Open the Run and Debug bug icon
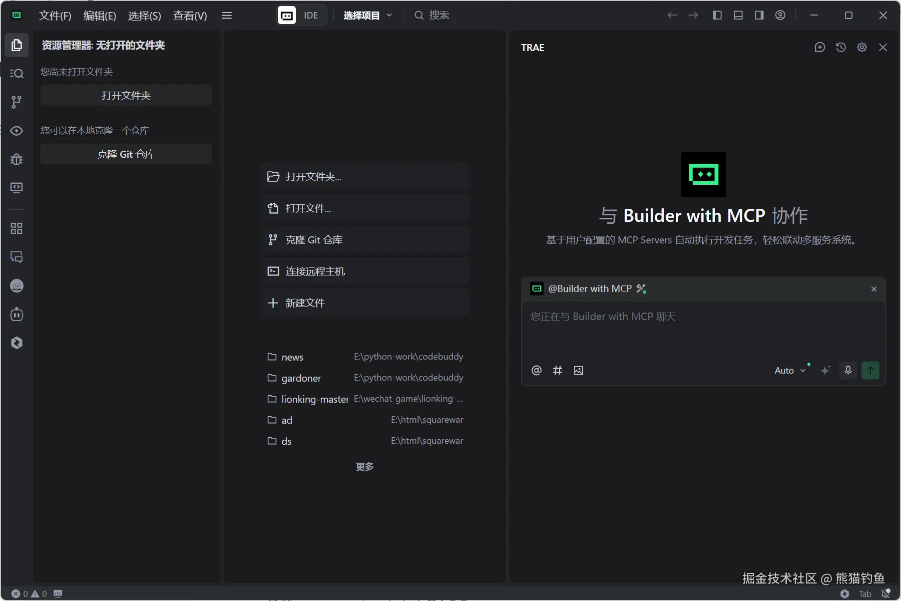The width and height of the screenshot is (901, 601). (x=17, y=159)
